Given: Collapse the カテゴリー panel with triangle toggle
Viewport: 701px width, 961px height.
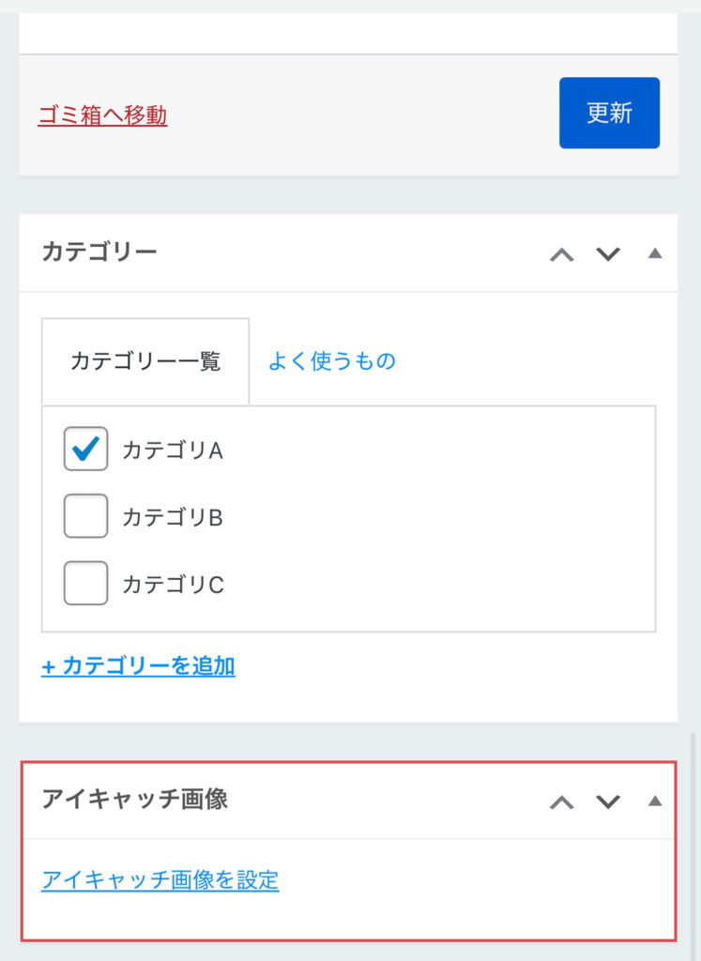Looking at the screenshot, I should coord(655,253).
